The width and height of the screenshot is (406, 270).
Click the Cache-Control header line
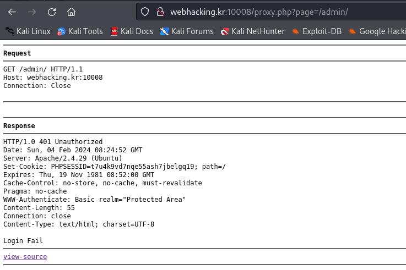pos(102,183)
